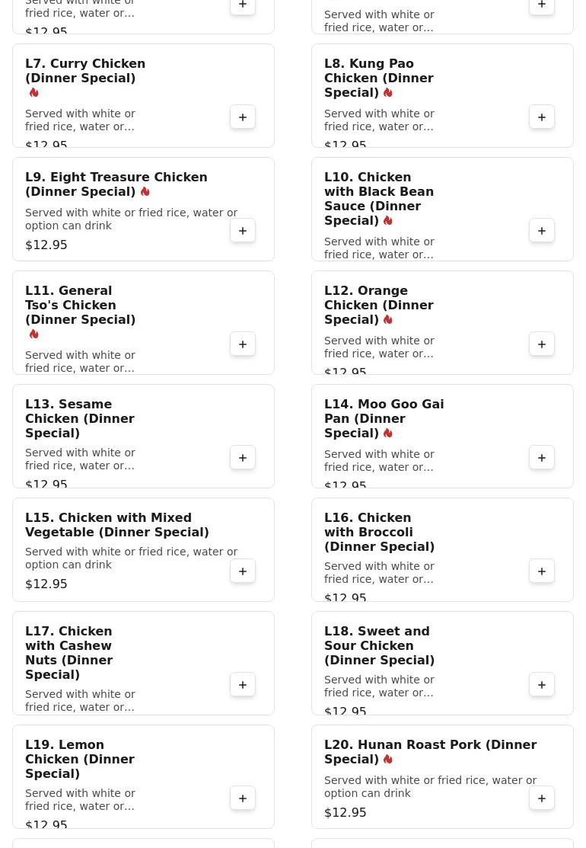Image resolution: width=586 pixels, height=848 pixels.
Task: Add L20 Hunan Roast Pork
Action: click(x=542, y=798)
